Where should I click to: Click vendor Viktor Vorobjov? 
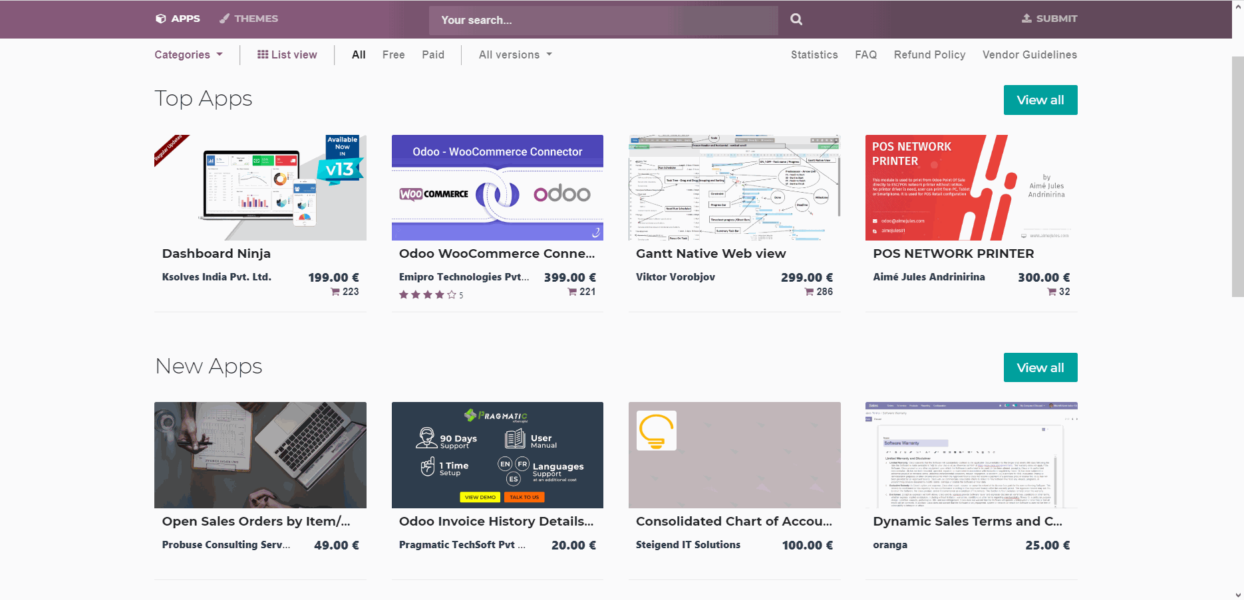675,276
